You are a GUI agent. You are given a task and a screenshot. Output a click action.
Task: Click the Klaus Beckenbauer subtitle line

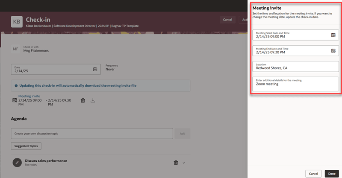tap(82, 26)
